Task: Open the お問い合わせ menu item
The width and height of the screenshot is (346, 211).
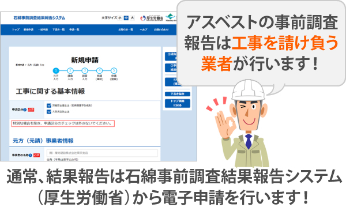Action: pos(161,29)
